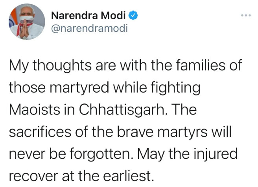Click the word 'sacrifices' in the tweet
This screenshot has width=258, height=187.
click(x=40, y=132)
